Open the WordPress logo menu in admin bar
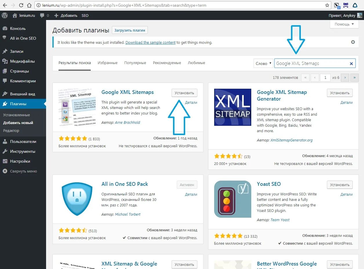This screenshot has width=364, height=269. [4, 15]
